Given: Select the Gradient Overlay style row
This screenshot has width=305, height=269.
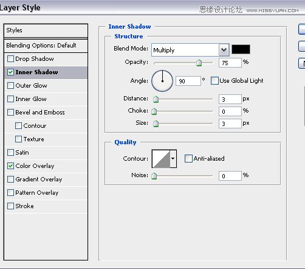Looking at the screenshot, I should 46,180.
